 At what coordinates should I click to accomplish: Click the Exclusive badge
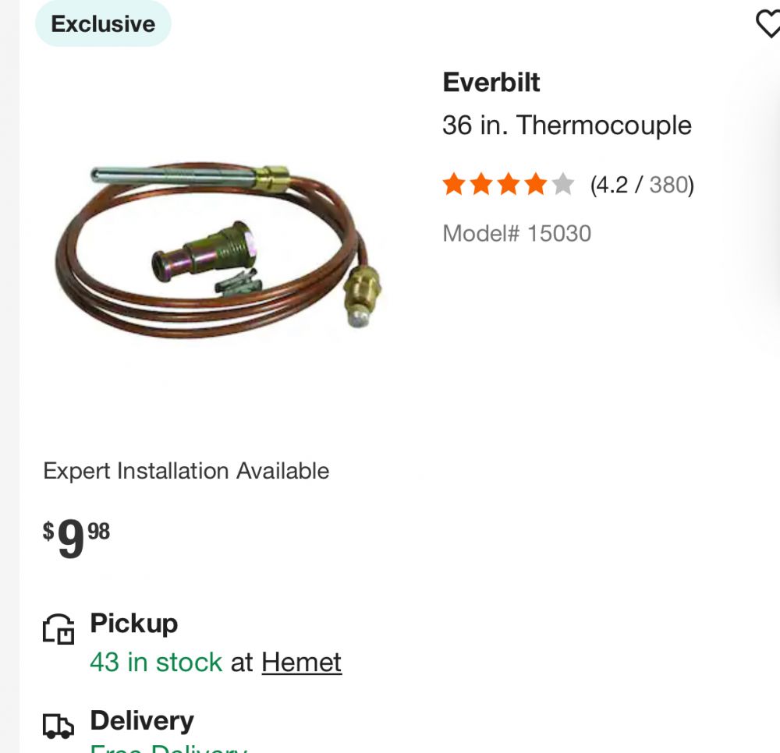coord(103,24)
